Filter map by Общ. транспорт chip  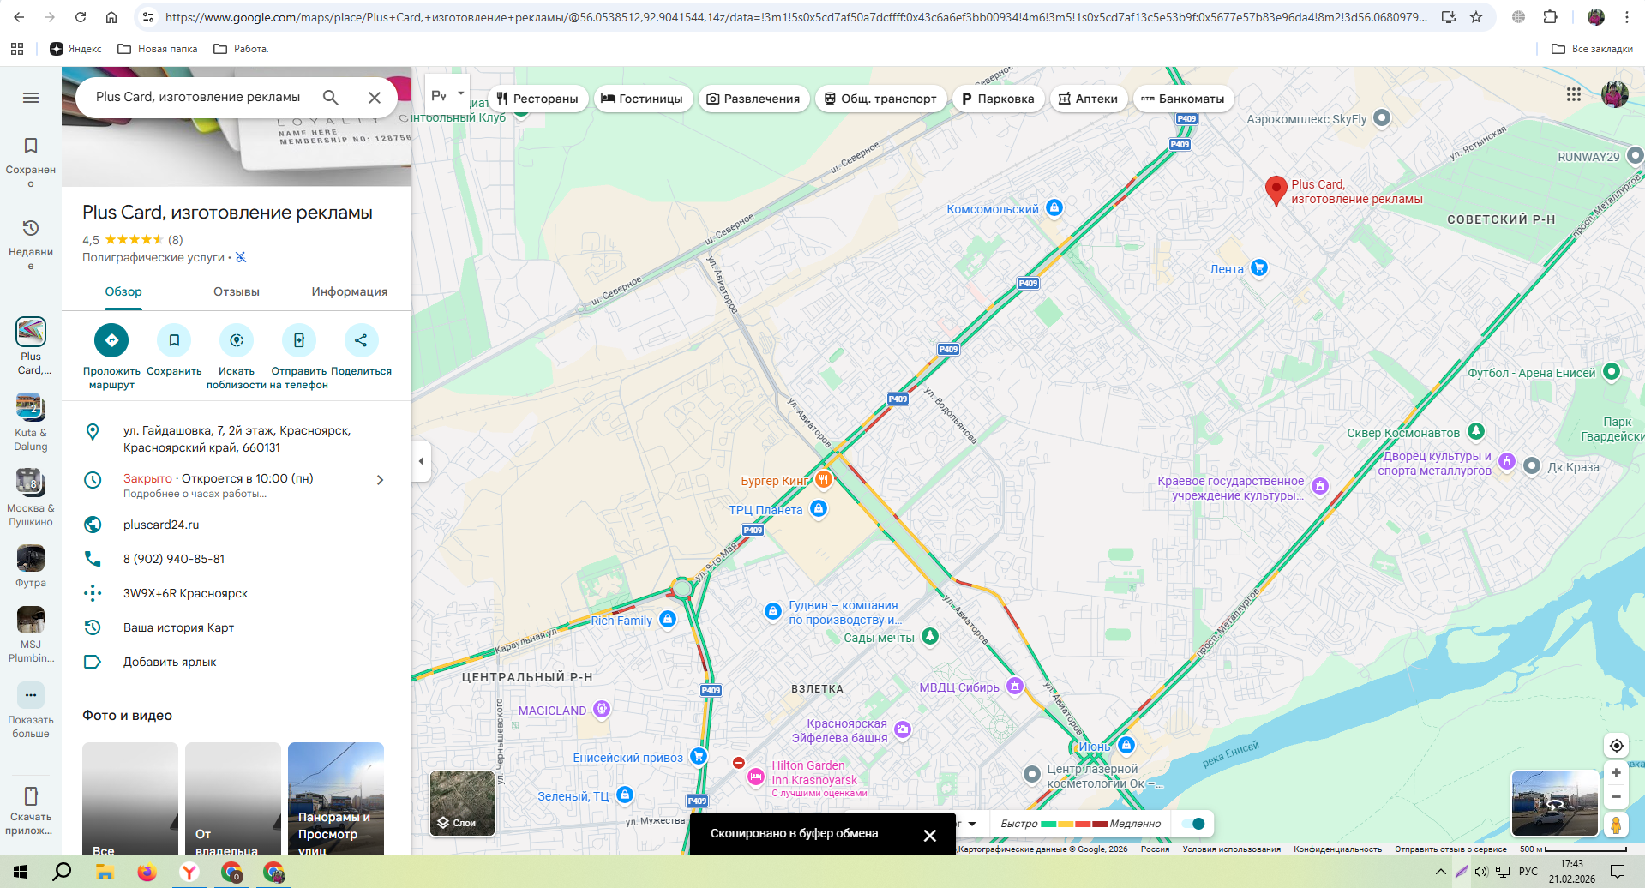tap(881, 99)
